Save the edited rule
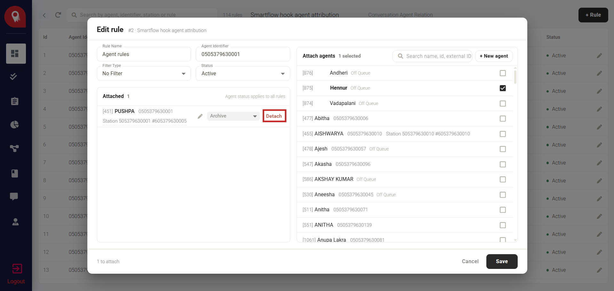The height and width of the screenshot is (291, 614). point(502,262)
